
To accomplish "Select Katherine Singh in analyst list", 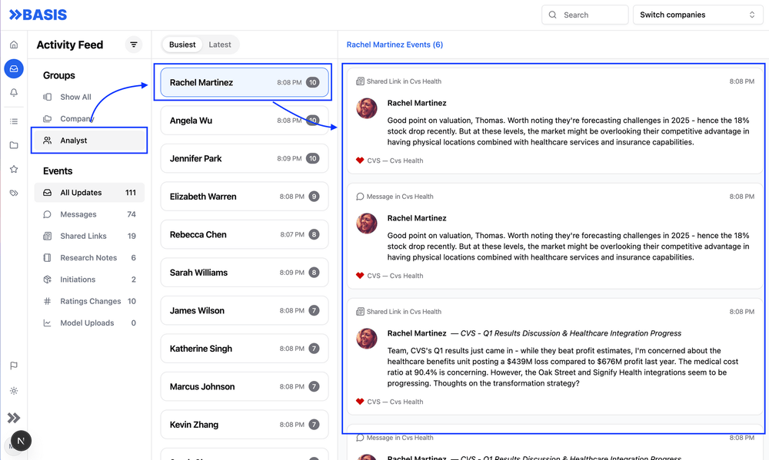I will [245, 349].
